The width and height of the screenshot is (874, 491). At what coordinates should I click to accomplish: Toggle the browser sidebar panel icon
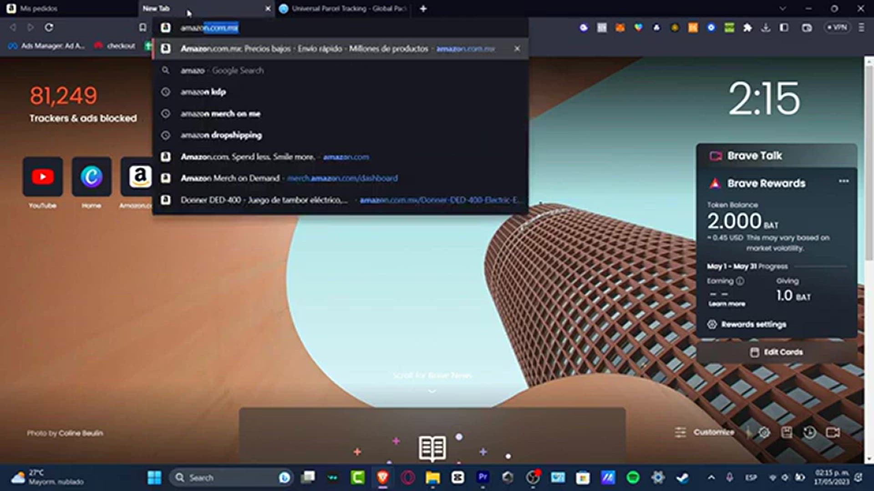(784, 28)
